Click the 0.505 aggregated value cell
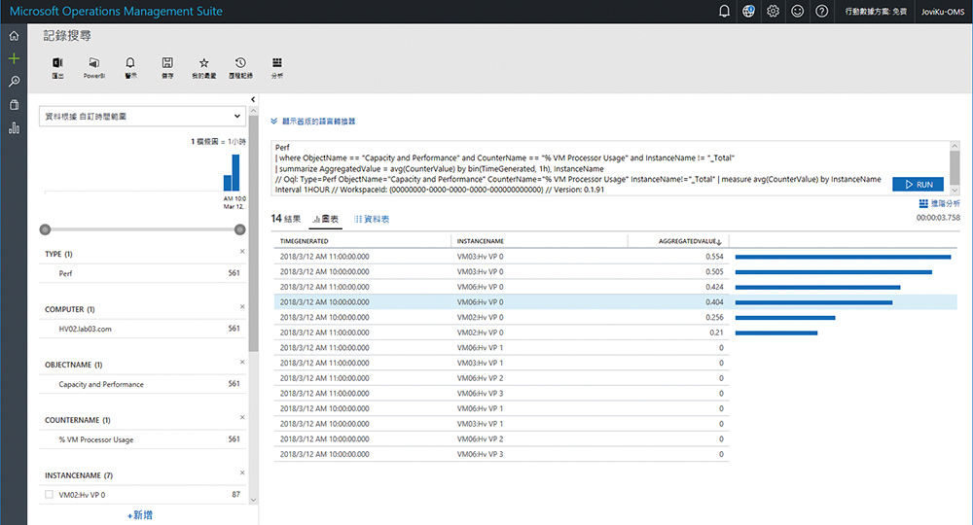 coord(714,271)
